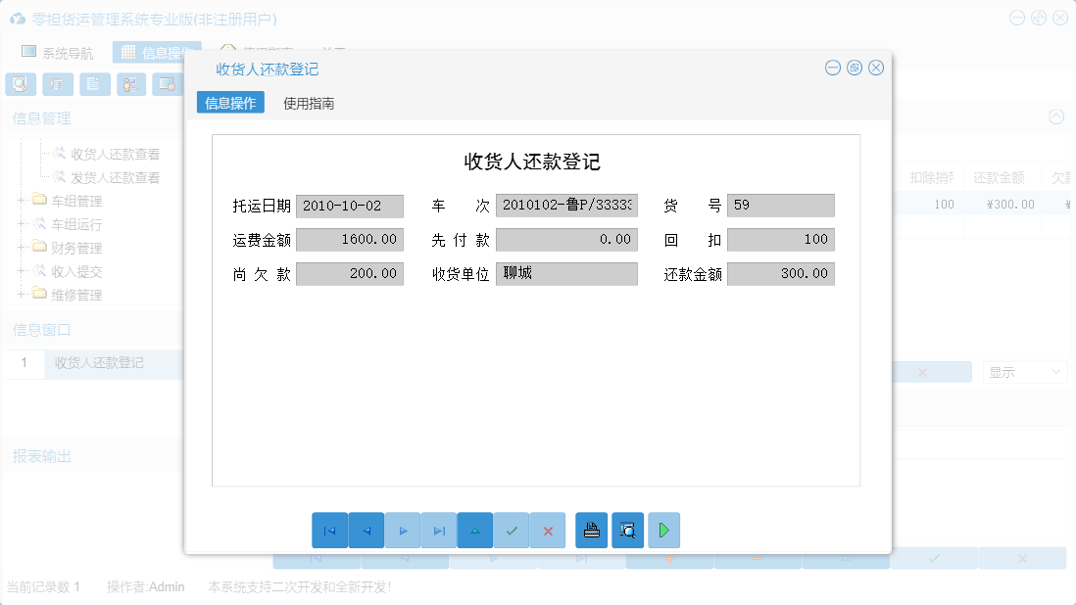Click the green run arrow icon
1076x605 pixels.
(664, 530)
